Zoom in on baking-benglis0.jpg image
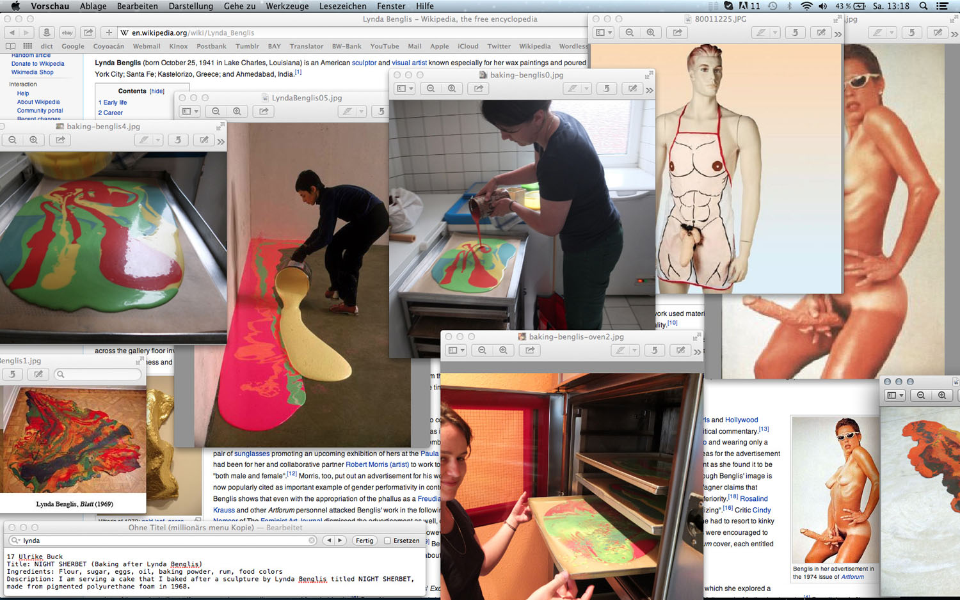This screenshot has height=600, width=960. tap(452, 89)
